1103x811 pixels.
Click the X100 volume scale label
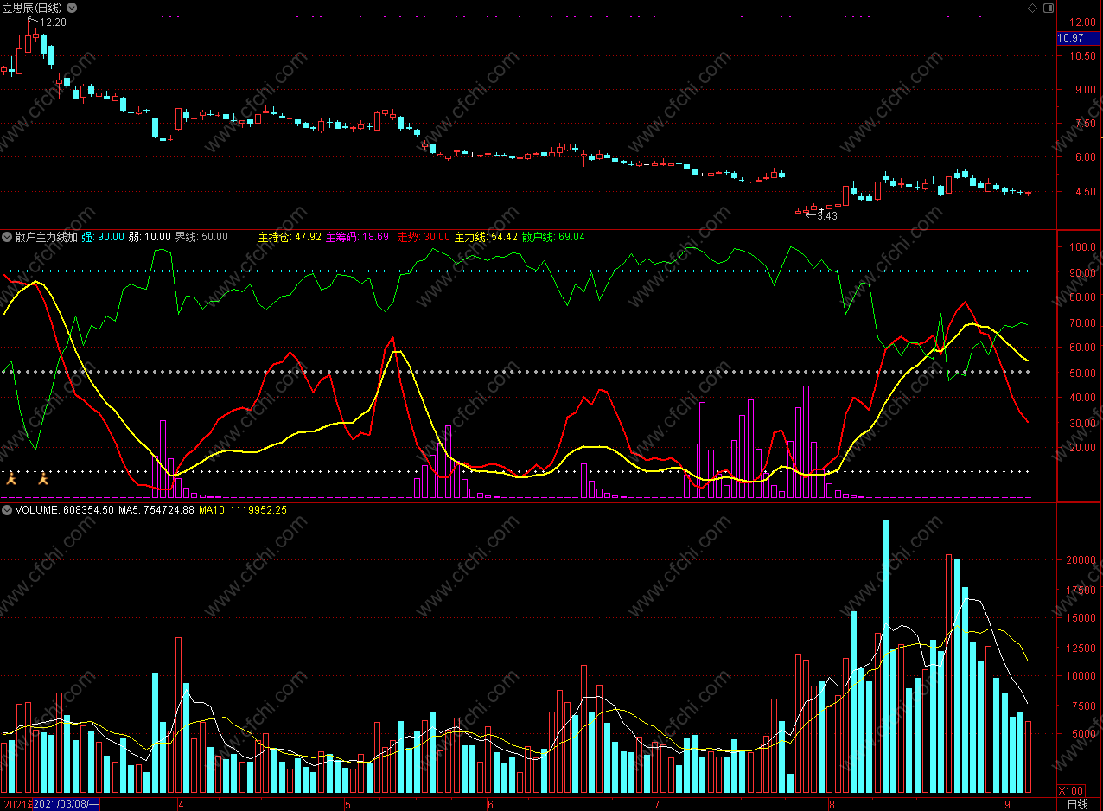click(1071, 791)
